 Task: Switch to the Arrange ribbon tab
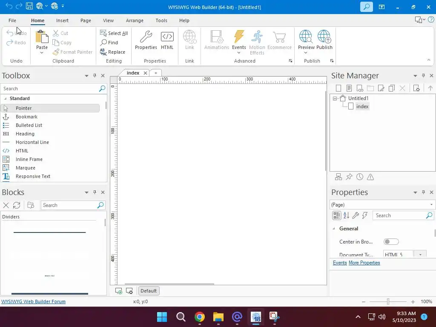coord(135,20)
